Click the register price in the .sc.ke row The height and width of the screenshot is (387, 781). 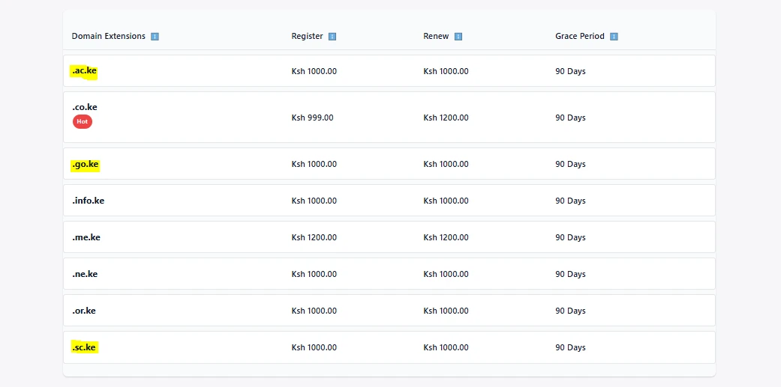tap(314, 347)
